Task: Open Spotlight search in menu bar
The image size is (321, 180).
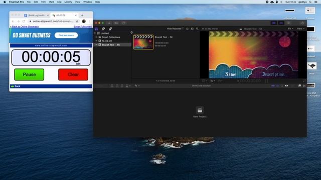Action: (x=310, y=2)
